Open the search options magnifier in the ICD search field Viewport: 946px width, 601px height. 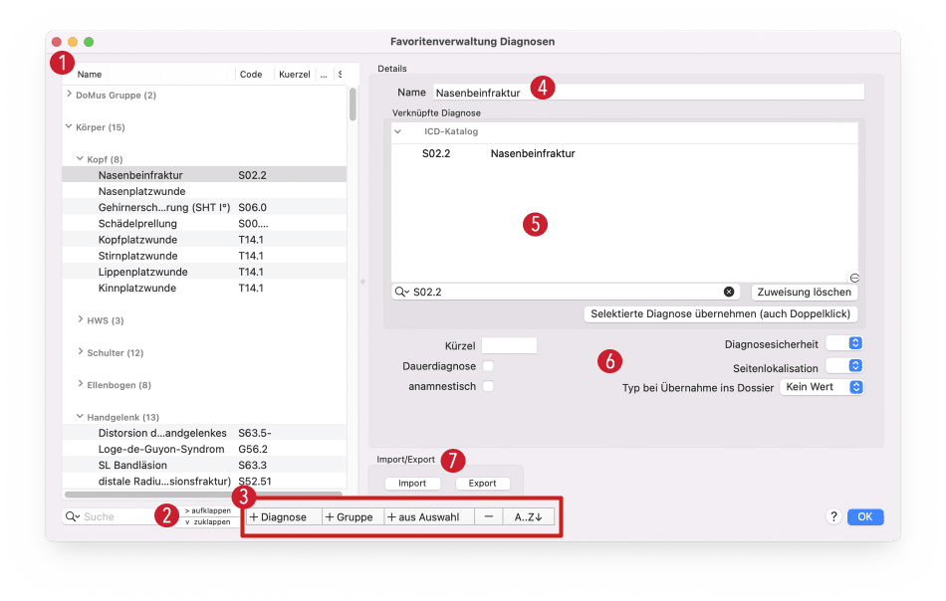402,293
